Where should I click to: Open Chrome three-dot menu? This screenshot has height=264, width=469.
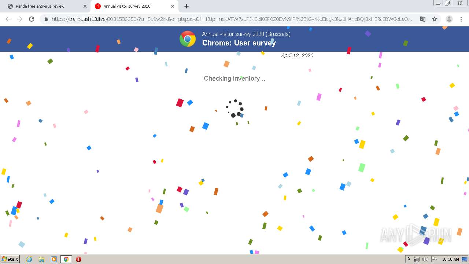tap(461, 19)
